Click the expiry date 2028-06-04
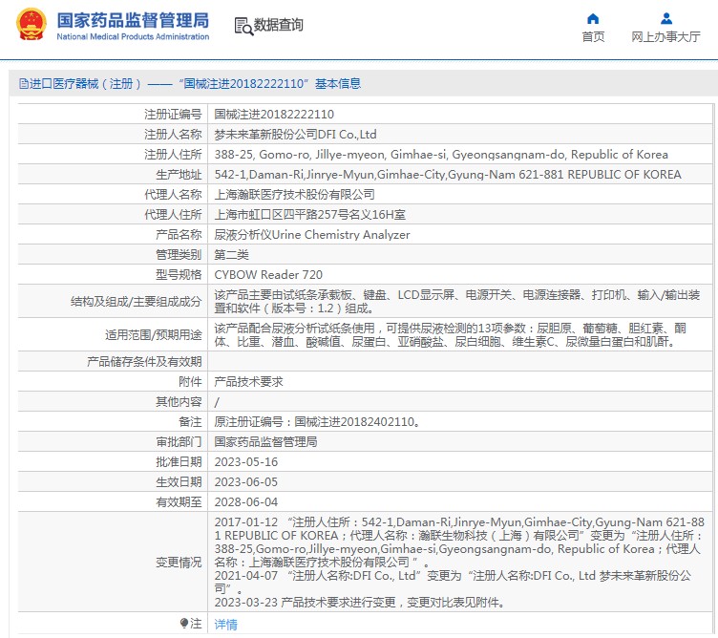 (245, 501)
